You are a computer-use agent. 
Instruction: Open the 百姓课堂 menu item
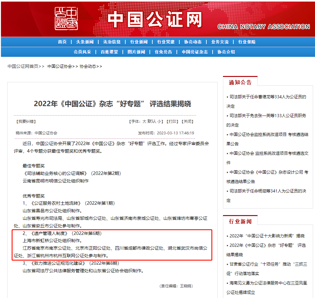coord(109,52)
